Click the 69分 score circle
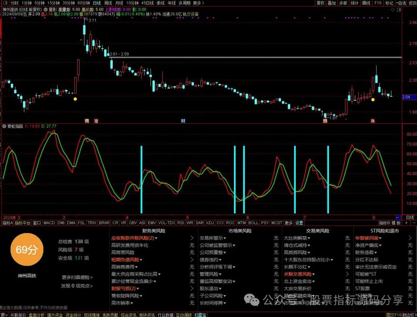This screenshot has height=317, width=417. [27, 249]
